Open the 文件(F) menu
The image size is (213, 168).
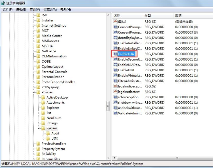[8, 9]
